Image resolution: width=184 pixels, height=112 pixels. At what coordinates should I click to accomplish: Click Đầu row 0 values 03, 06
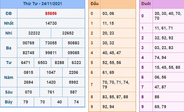[108, 13]
